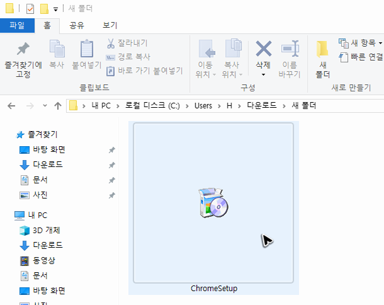Click 로컬 디스크 (C:) in the address bar
This screenshot has width=384, height=305.
[x=153, y=106]
